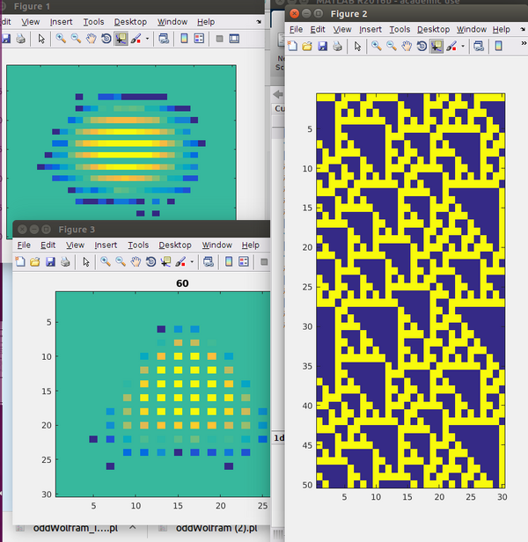Expand the menu overflow arrow in Figure 2
This screenshot has height=542, width=528.
click(x=523, y=29)
